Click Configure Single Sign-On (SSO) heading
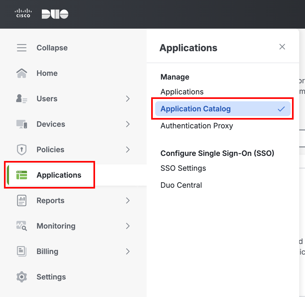305x297 pixels. point(217,153)
